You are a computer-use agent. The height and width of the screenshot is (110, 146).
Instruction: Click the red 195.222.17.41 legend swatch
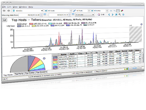(x=31, y=24)
